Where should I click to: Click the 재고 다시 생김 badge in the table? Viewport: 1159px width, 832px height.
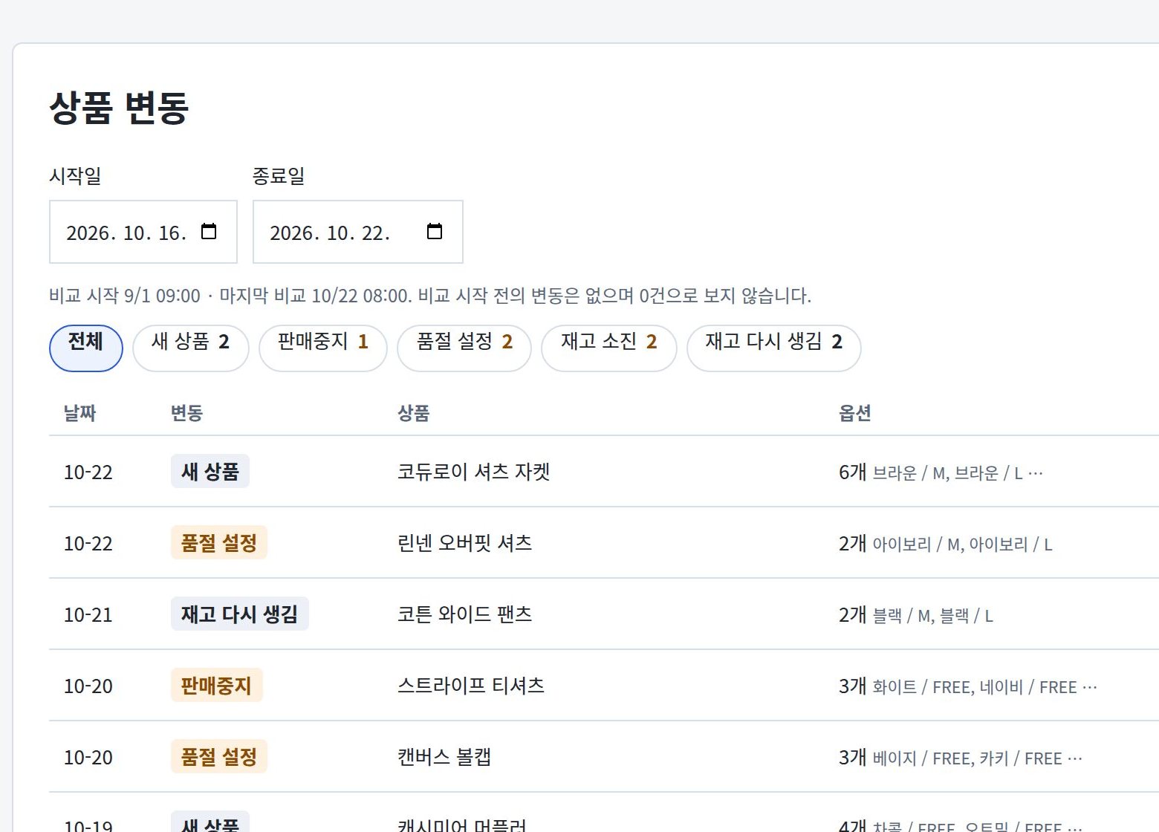[240, 614]
